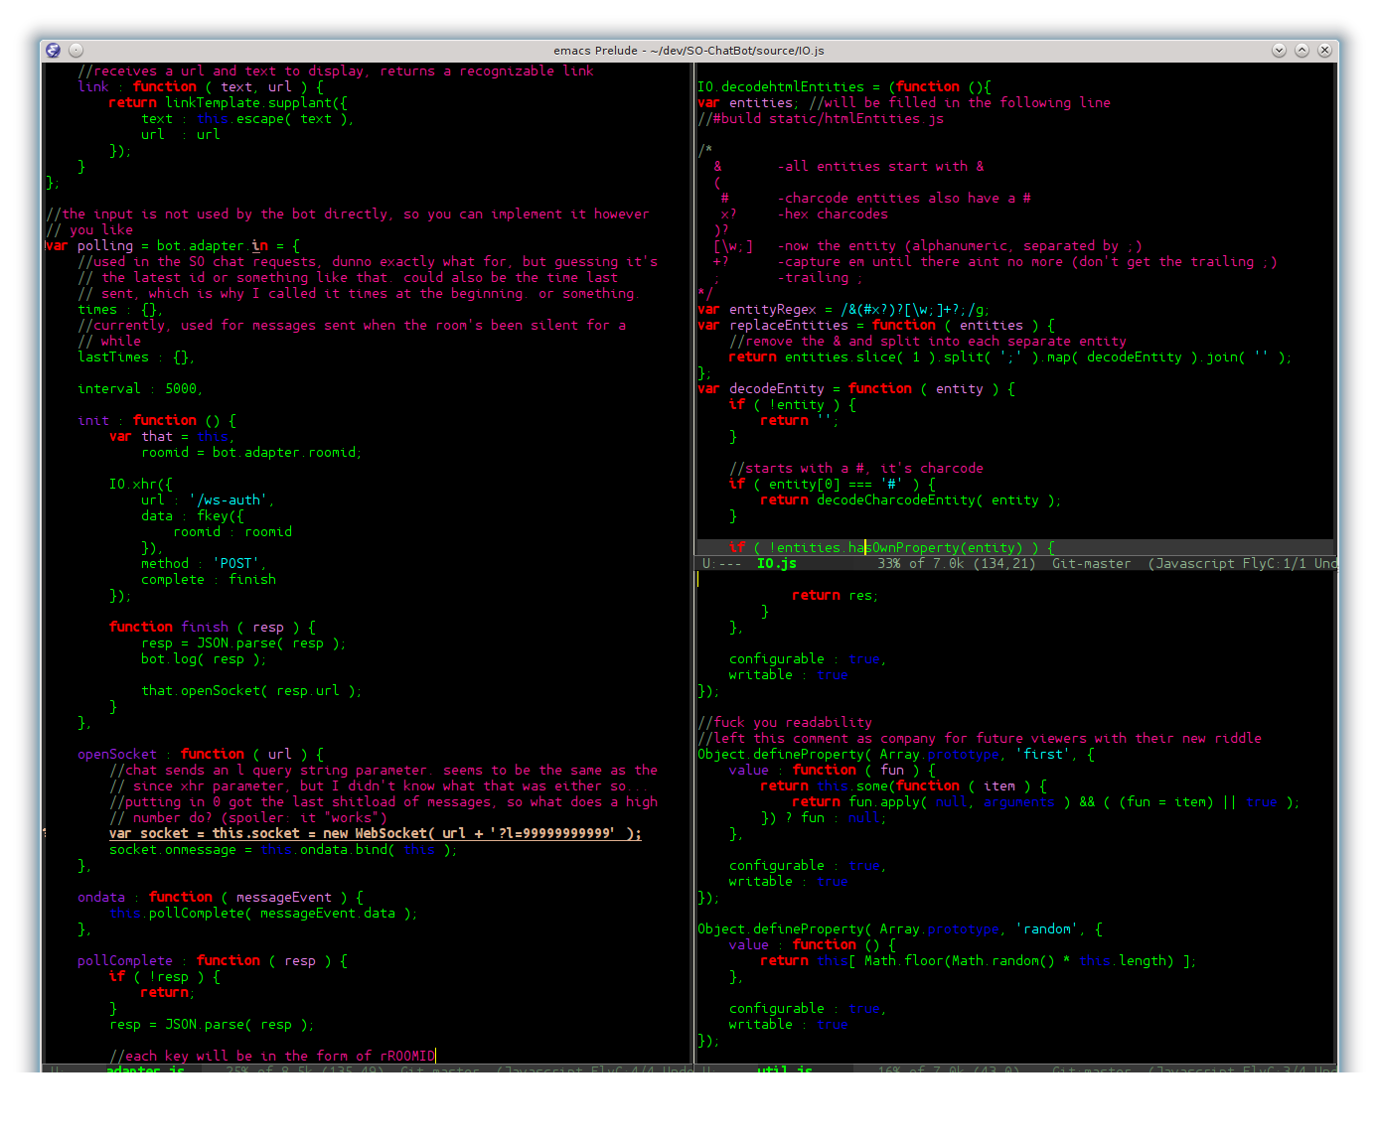Screen dimensions: 1379x1139
Task: Click 'return res;' in util.js pane
Action: pos(836,596)
